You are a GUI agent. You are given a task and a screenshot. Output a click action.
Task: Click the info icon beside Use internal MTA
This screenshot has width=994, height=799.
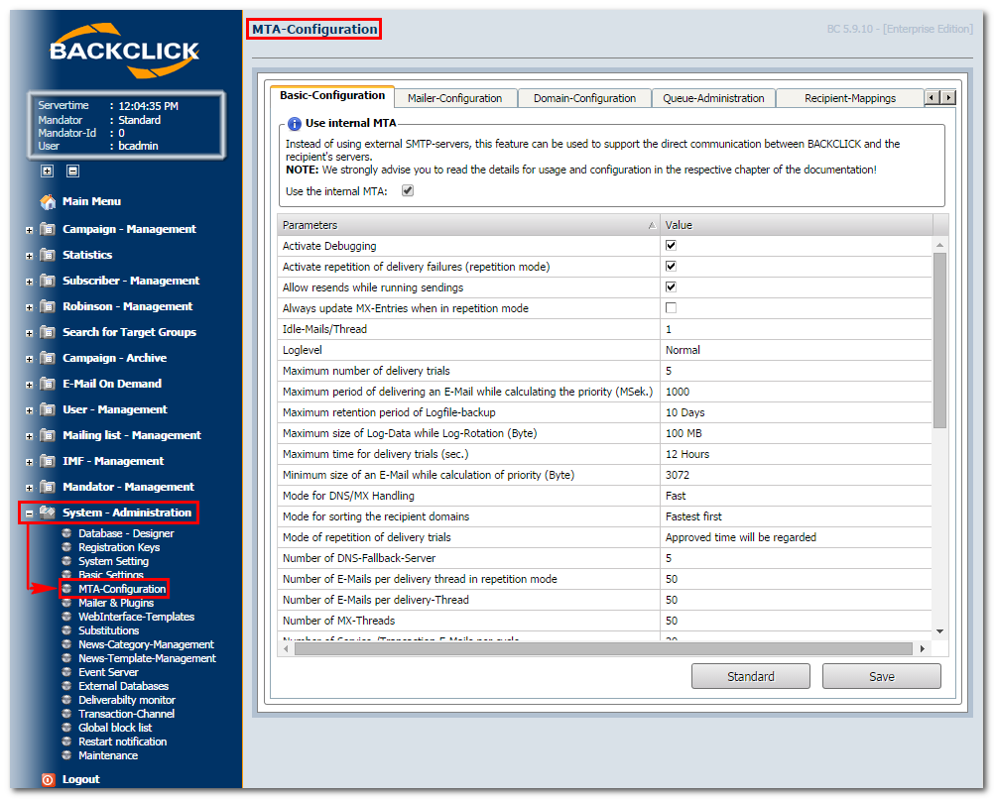295,124
